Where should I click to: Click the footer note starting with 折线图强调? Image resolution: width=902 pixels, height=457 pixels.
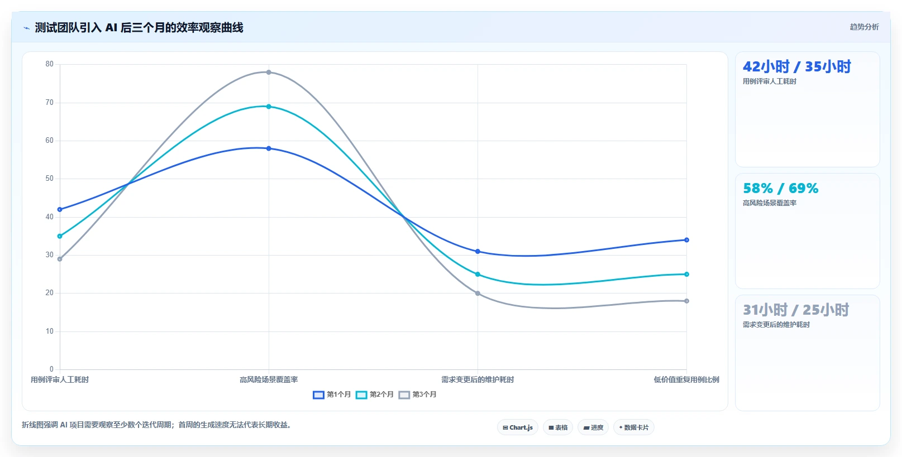pos(156,425)
